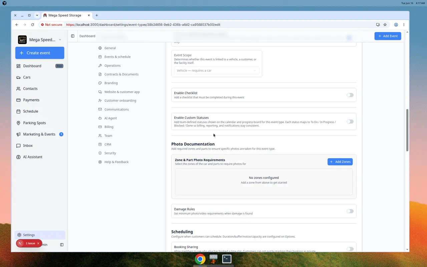427x267 pixels.
Task: Click the Contracts & Documents file icon
Action: point(100,74)
